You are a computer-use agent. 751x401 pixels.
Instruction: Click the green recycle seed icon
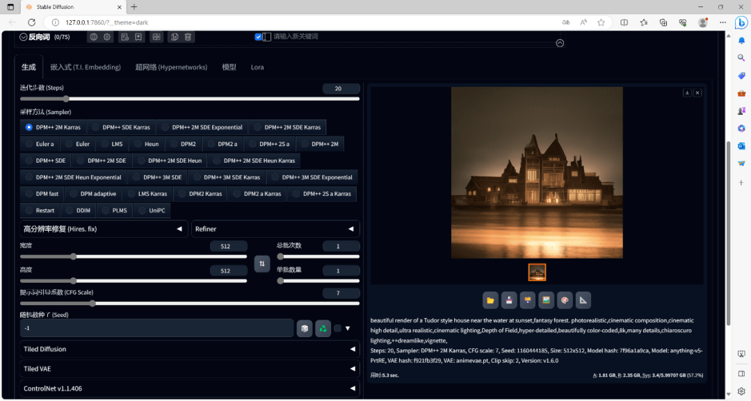(x=322, y=328)
